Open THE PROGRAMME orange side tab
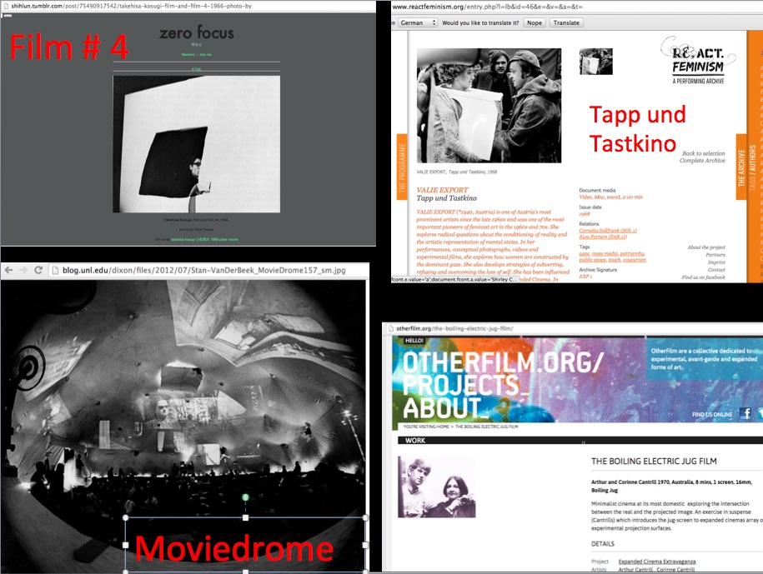This screenshot has height=574, width=763. click(x=402, y=167)
